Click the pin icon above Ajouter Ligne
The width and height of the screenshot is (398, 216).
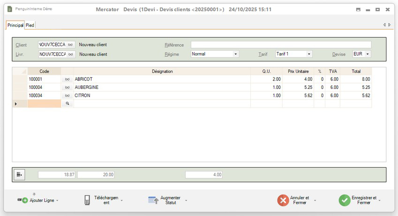pyautogui.click(x=34, y=194)
